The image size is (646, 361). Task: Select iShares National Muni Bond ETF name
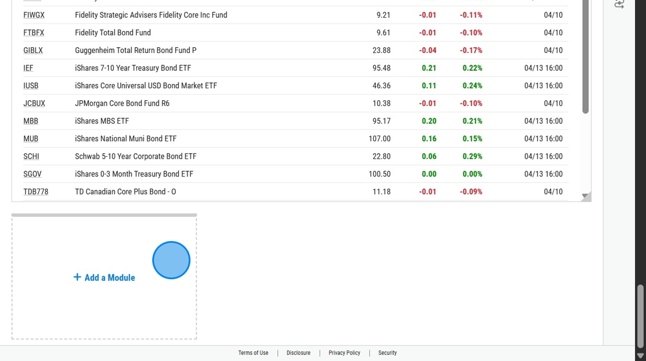pyautogui.click(x=126, y=139)
